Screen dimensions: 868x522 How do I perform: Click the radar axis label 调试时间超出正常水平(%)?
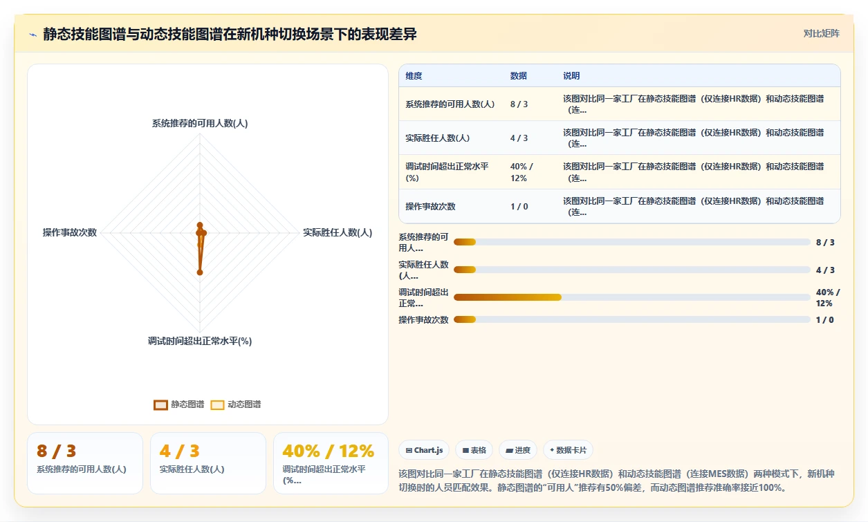point(200,341)
